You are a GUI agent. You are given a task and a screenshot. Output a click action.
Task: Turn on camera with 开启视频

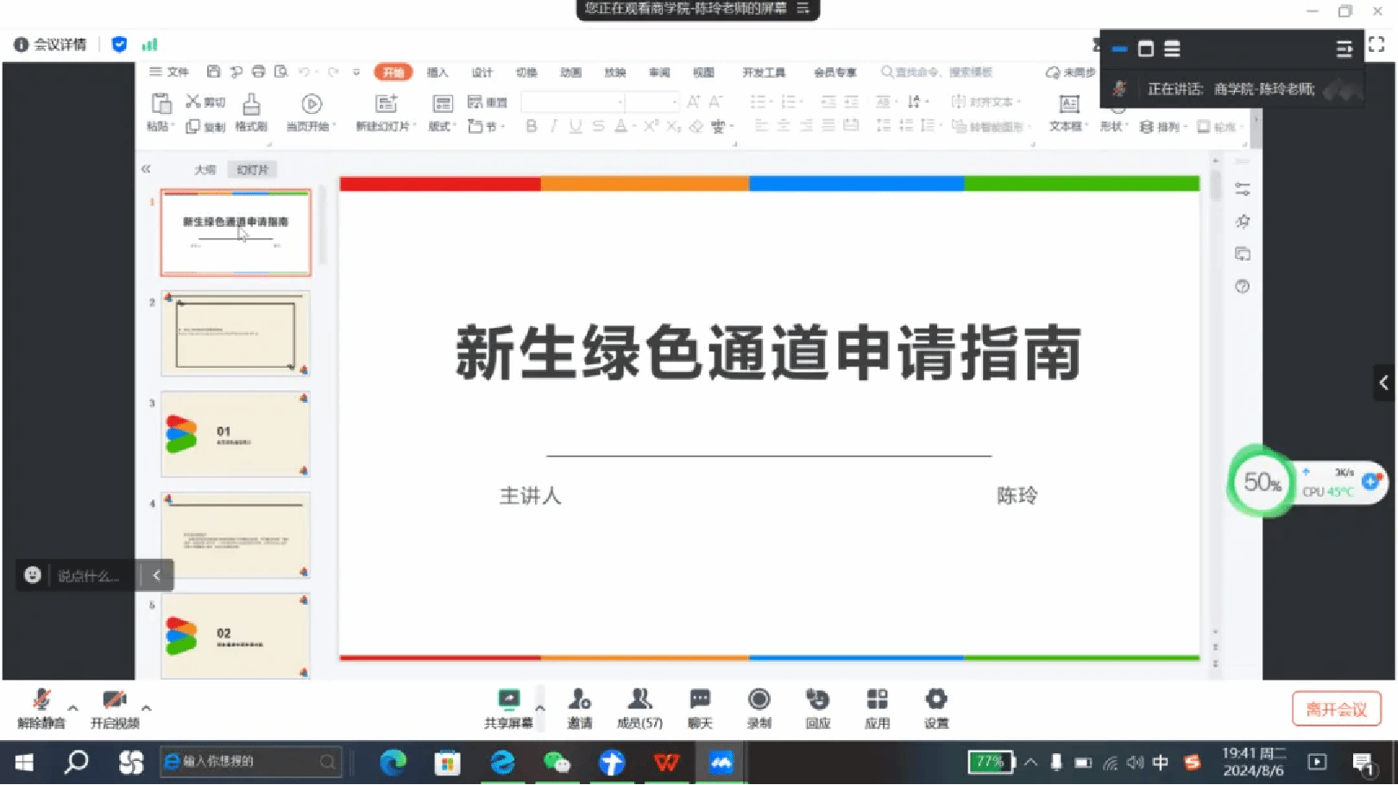[114, 700]
